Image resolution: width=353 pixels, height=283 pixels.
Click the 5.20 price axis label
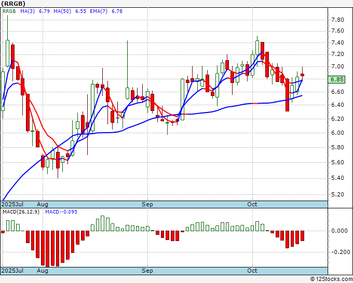coord(338,194)
